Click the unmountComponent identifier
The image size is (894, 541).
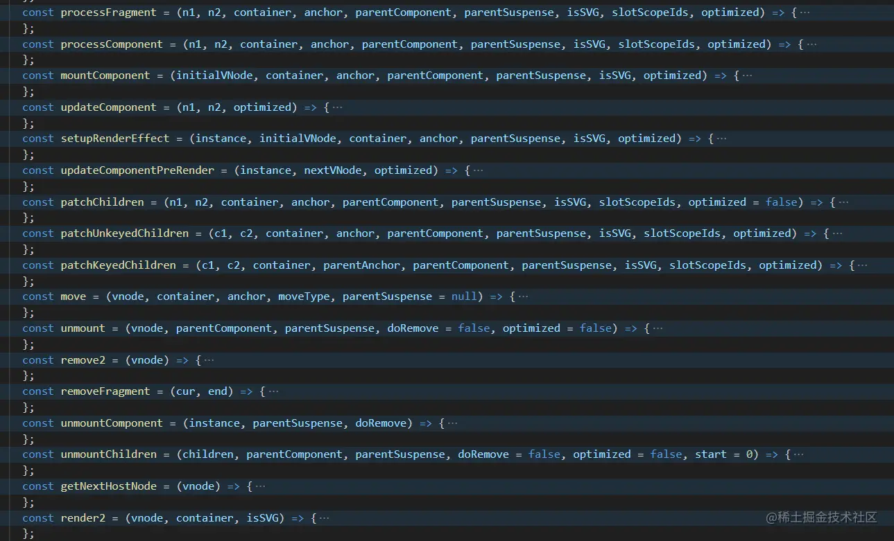tap(112, 423)
